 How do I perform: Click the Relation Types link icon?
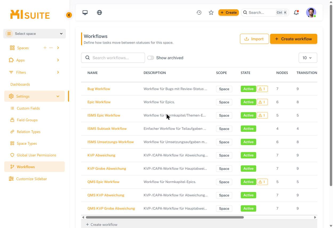point(12,132)
